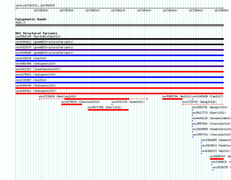Screen dimensions: 231x180
Task: Open nsv4315070 gnomADStructuralVariants label
Action: coord(44,47)
